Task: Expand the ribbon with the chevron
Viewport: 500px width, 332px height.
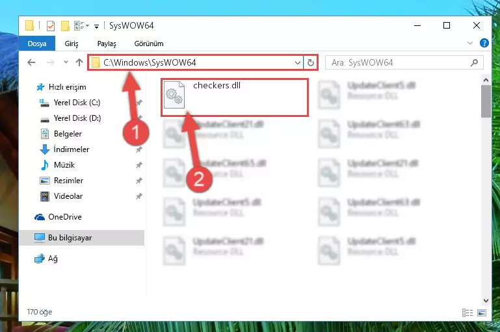Action: pos(469,43)
